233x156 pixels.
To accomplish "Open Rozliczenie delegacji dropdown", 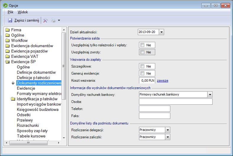I will click(168, 130).
